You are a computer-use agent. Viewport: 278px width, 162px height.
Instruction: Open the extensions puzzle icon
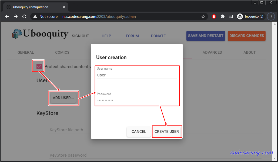(x=222, y=16)
